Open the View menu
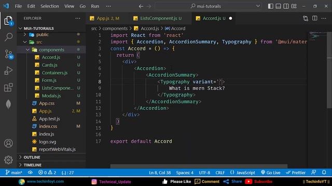Screen dimensions: 332x186 coord(69,6)
